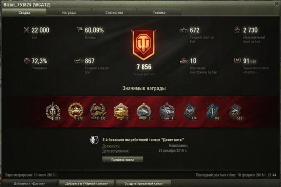Click the red personal rating banner emblem
The height and width of the screenshot is (187, 281).
point(144,45)
